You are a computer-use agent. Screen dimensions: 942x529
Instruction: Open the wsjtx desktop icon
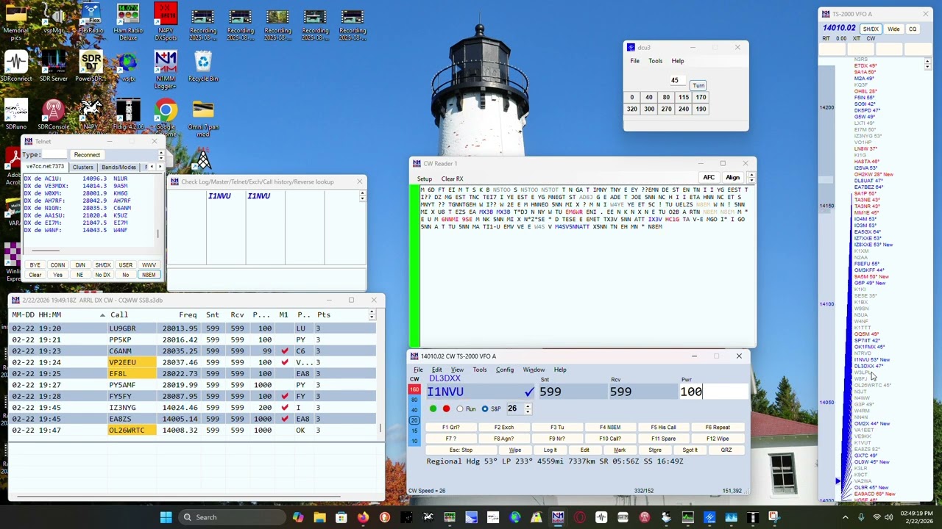(128, 66)
